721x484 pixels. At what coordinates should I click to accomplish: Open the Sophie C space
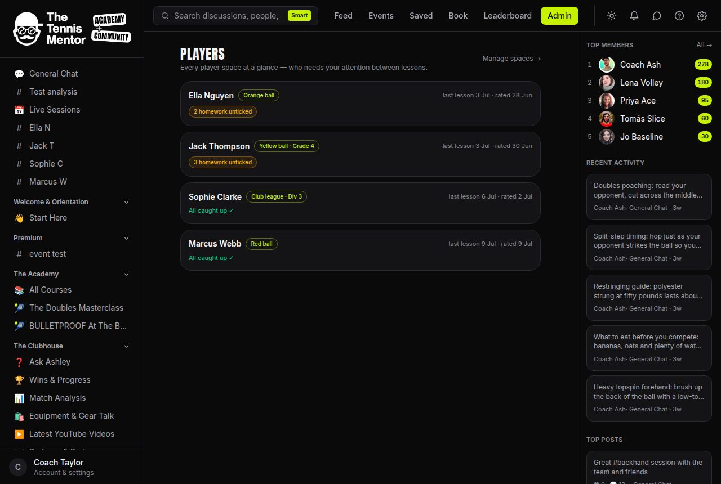tap(72, 164)
